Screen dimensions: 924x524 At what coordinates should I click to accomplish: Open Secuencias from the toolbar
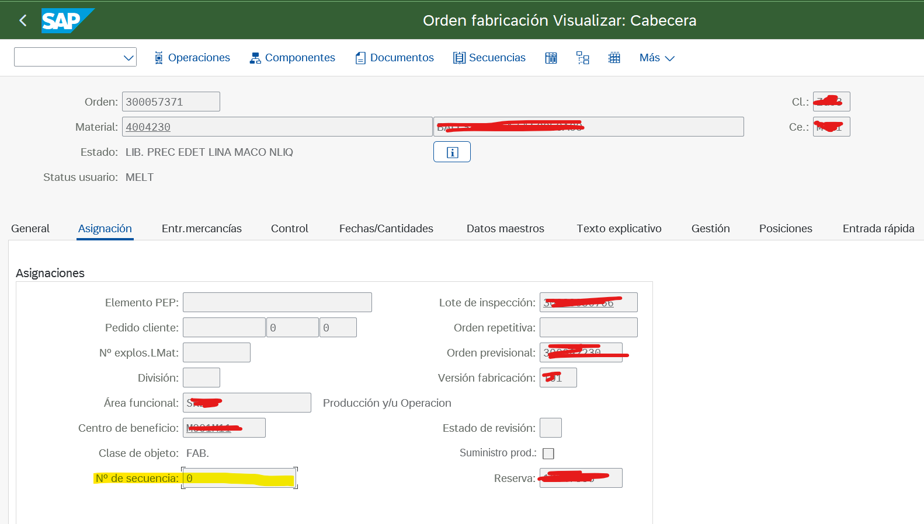click(x=489, y=58)
